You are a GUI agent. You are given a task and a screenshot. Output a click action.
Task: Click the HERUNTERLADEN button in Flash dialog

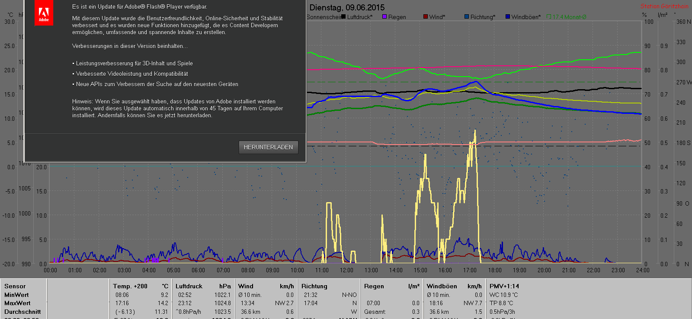click(x=268, y=147)
